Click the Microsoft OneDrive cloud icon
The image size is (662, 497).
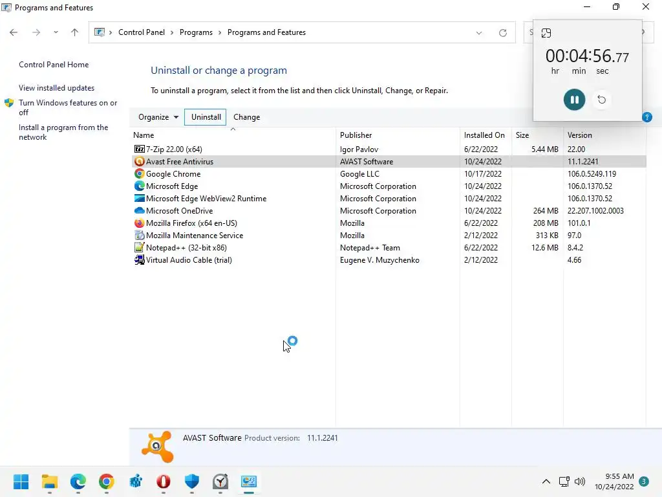[x=140, y=210]
